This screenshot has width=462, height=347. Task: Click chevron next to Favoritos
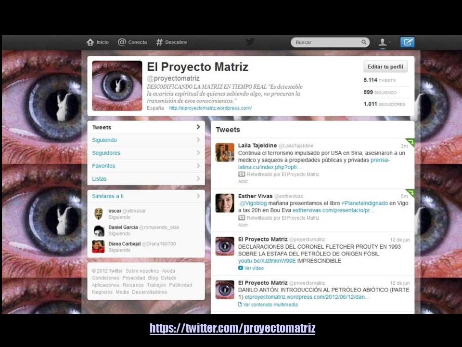[x=198, y=166]
